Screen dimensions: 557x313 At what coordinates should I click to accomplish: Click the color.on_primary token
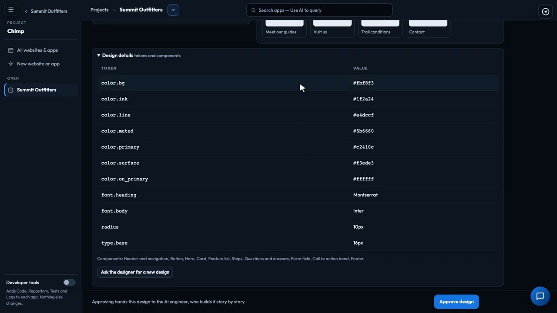[x=124, y=179]
